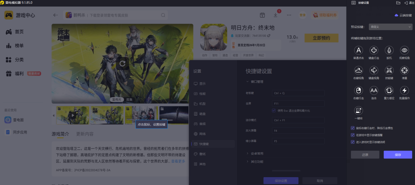
Task: Copy the player group number 764135100
Action: [x=269, y=35]
